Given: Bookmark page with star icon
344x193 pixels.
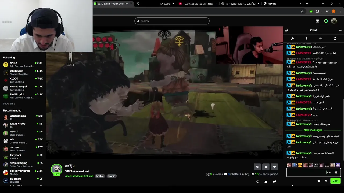Looking at the screenshot, I should tap(302, 11).
